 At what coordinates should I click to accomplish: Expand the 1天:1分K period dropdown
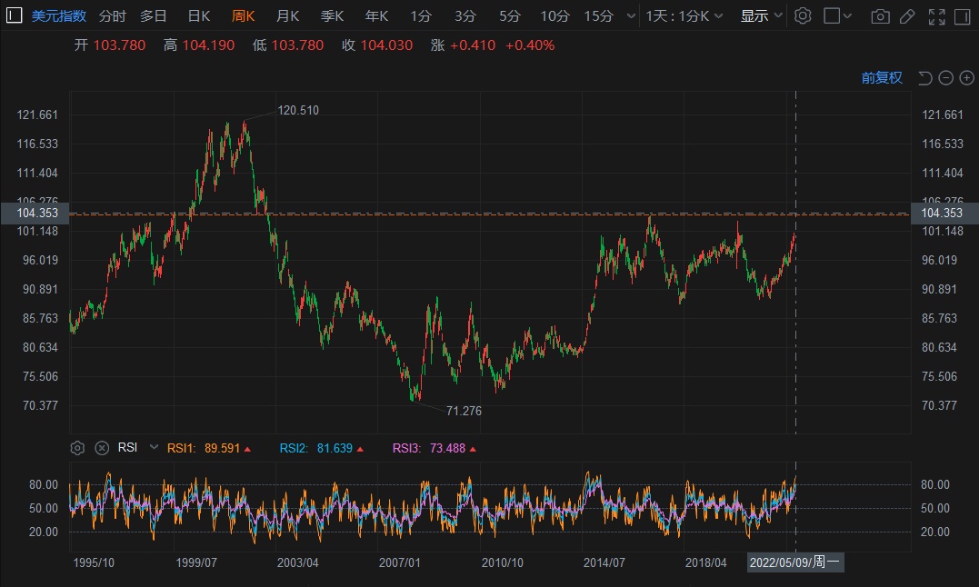684,16
